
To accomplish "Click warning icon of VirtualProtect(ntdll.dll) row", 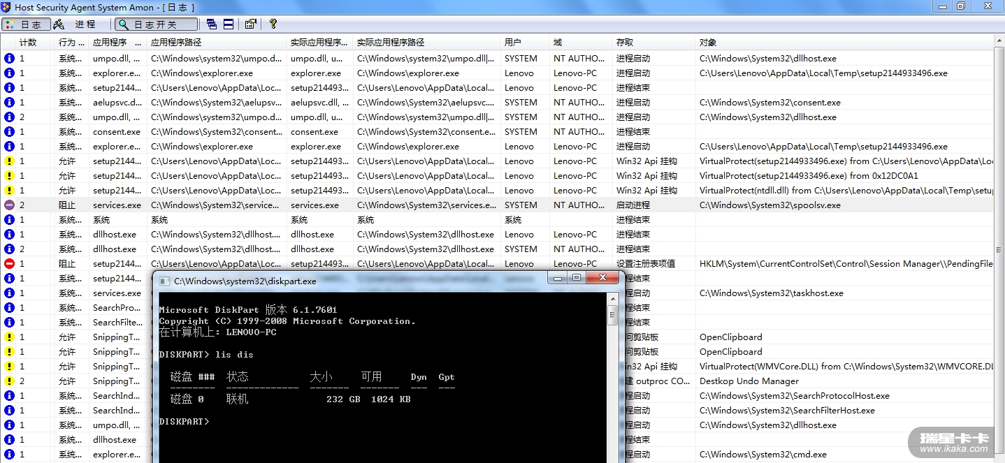I will pyautogui.click(x=8, y=191).
